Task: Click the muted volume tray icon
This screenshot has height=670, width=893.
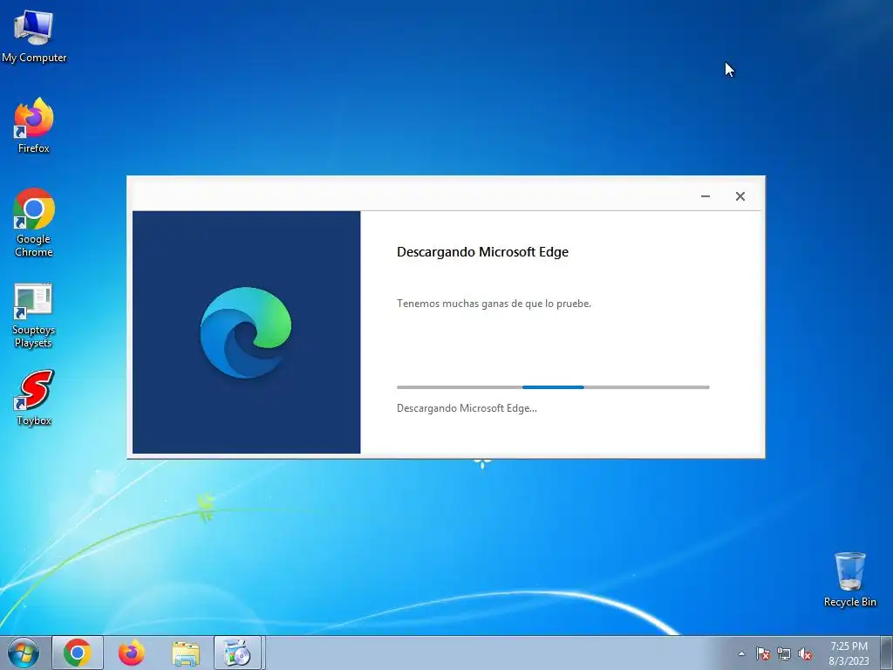Action: 805,654
